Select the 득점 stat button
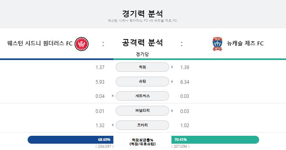Viewport: 286px width, 150px height. [x=142, y=67]
